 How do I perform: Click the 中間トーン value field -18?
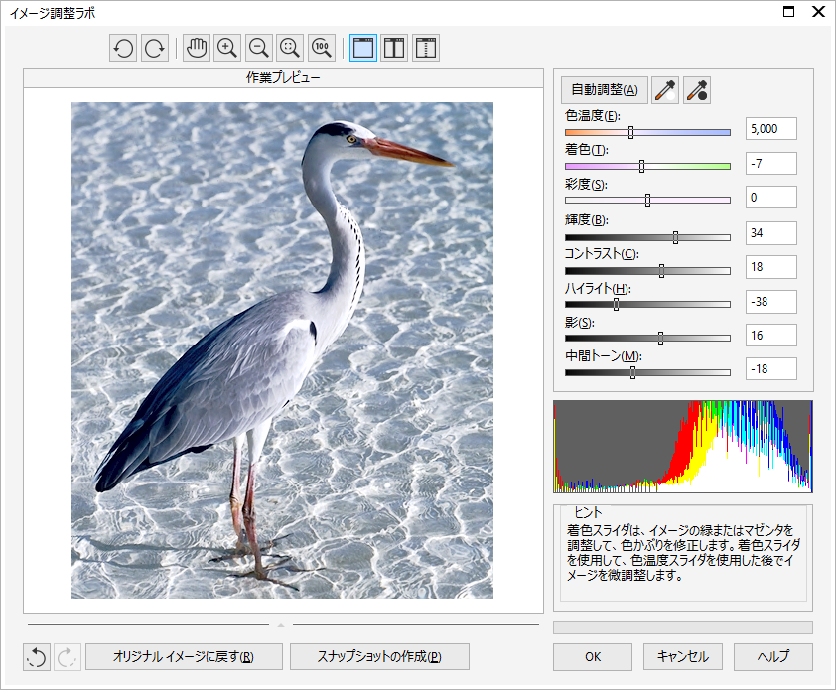click(x=770, y=369)
